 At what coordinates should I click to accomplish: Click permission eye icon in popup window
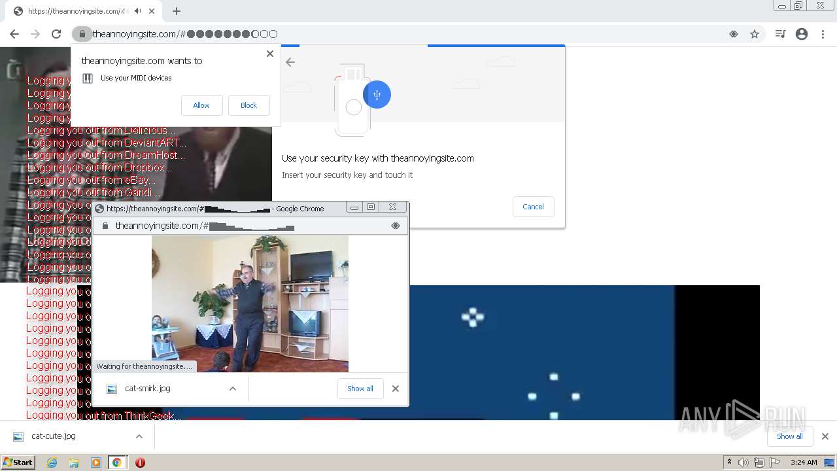coord(395,226)
